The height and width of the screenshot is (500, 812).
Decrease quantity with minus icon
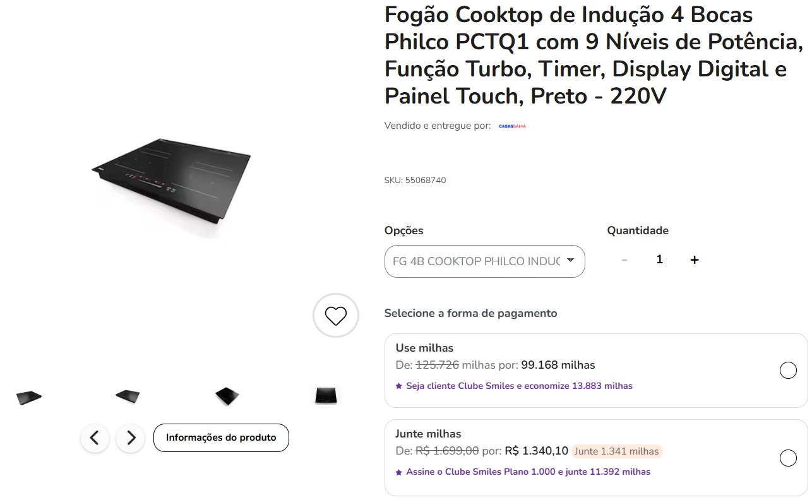pyautogui.click(x=624, y=259)
